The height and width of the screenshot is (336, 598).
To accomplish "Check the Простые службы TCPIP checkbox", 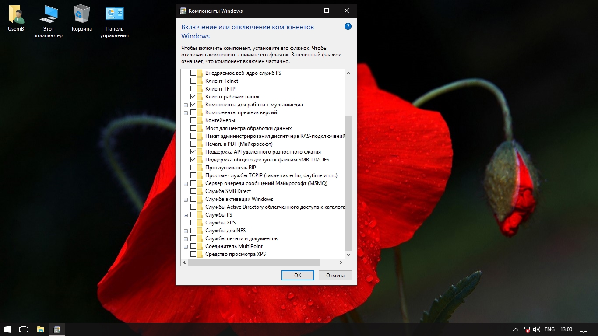I will click(x=193, y=175).
